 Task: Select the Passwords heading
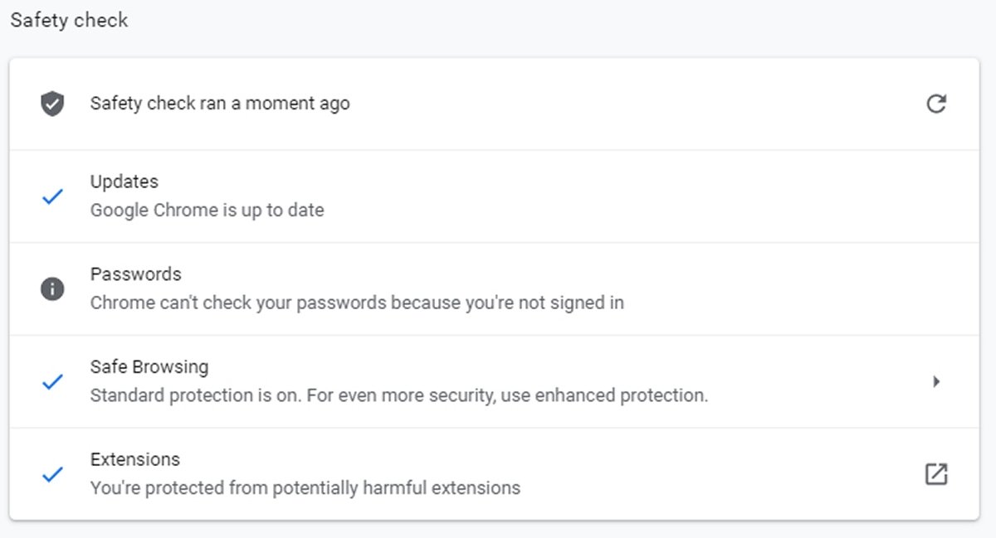(135, 274)
